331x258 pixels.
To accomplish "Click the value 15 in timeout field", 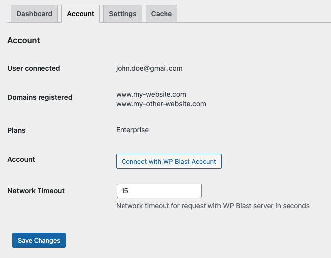I will tap(124, 191).
